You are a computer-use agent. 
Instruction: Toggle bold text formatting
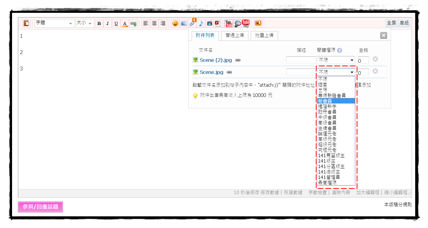pos(99,23)
